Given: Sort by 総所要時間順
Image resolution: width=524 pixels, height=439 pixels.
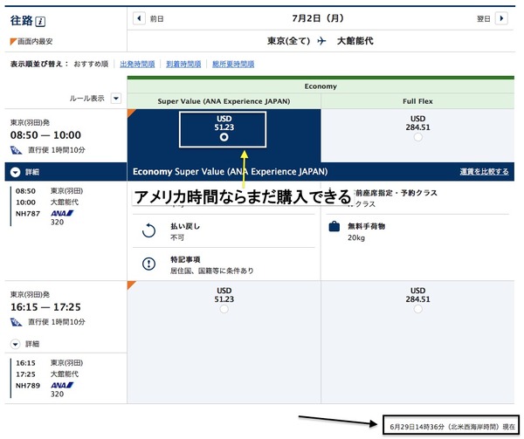Looking at the screenshot, I should click(x=233, y=64).
